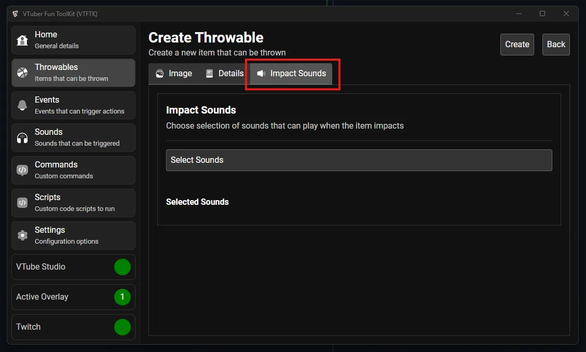Viewport: 586px width, 352px height.
Task: Select the Impact Sounds tab
Action: (x=292, y=73)
